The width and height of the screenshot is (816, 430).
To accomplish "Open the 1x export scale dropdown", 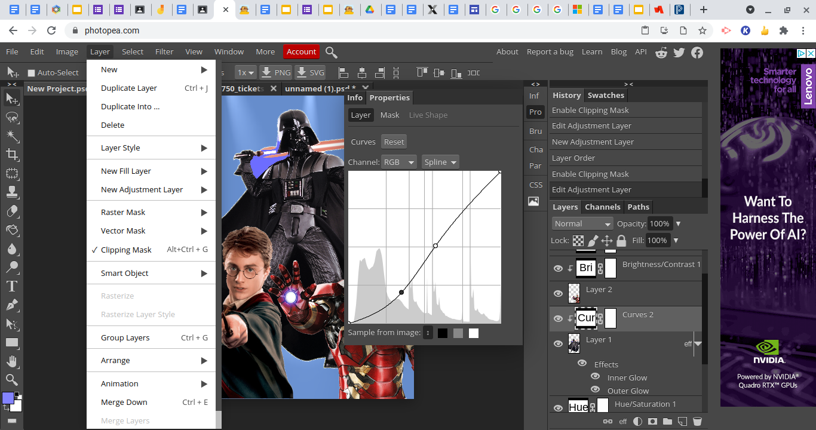I will (246, 73).
